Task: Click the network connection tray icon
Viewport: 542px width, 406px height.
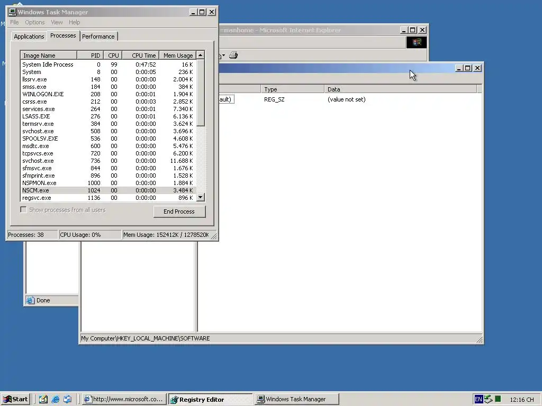Action: pyautogui.click(x=488, y=400)
